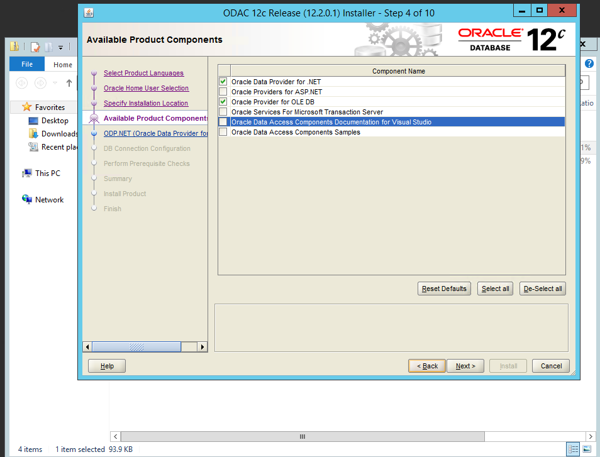Open Downloads in Explorer navigation pane
Screen dimensions: 600x457
59,134
